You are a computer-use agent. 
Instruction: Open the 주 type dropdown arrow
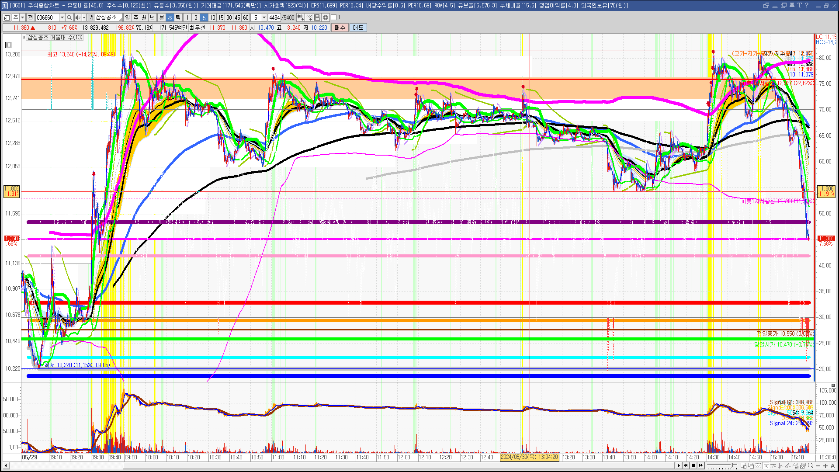click(x=23, y=17)
